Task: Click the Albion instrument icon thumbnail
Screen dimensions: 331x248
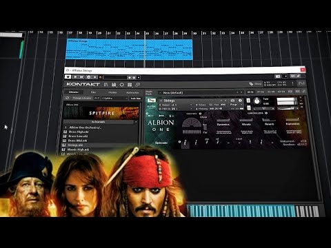Action: click(152, 101)
